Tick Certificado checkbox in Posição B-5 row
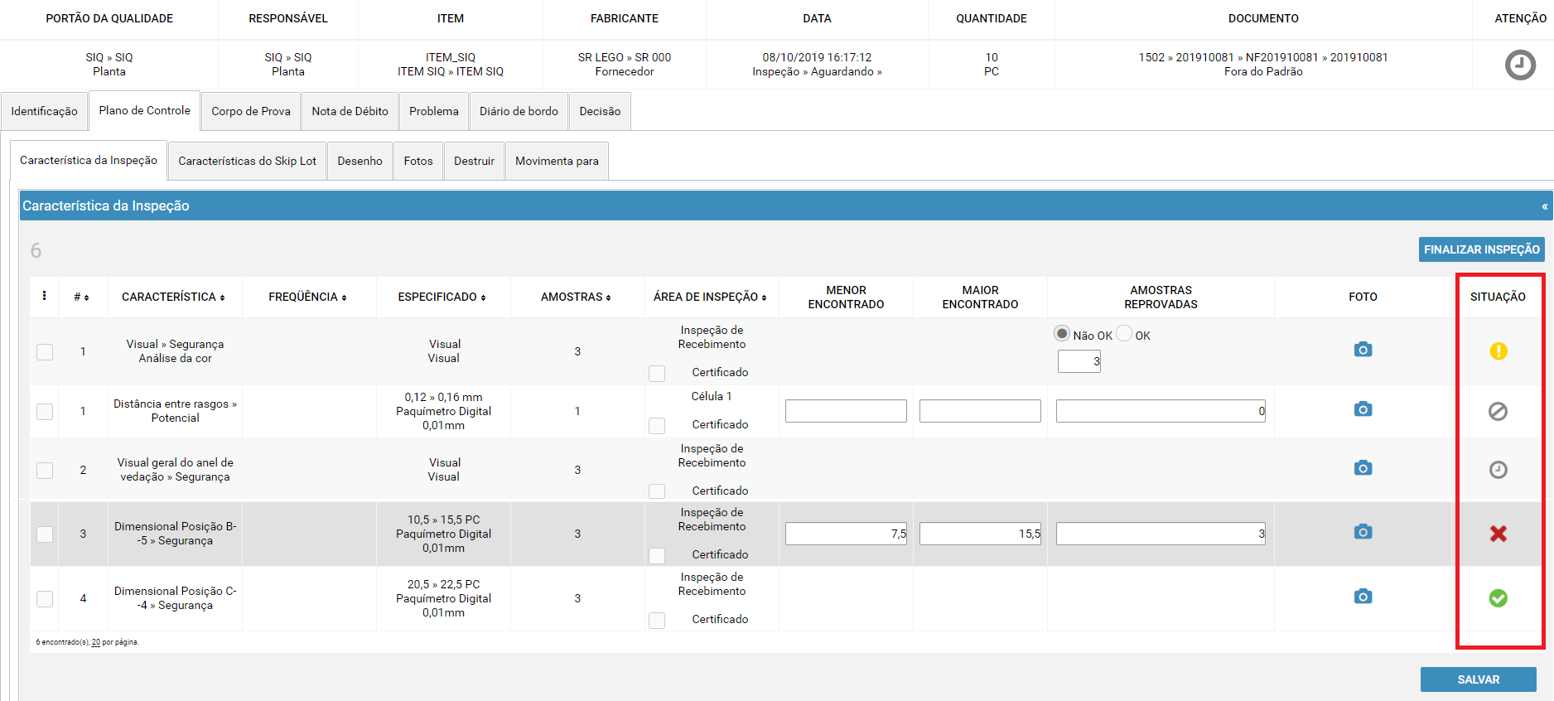Viewport: 1554px width, 701px height. [x=657, y=556]
